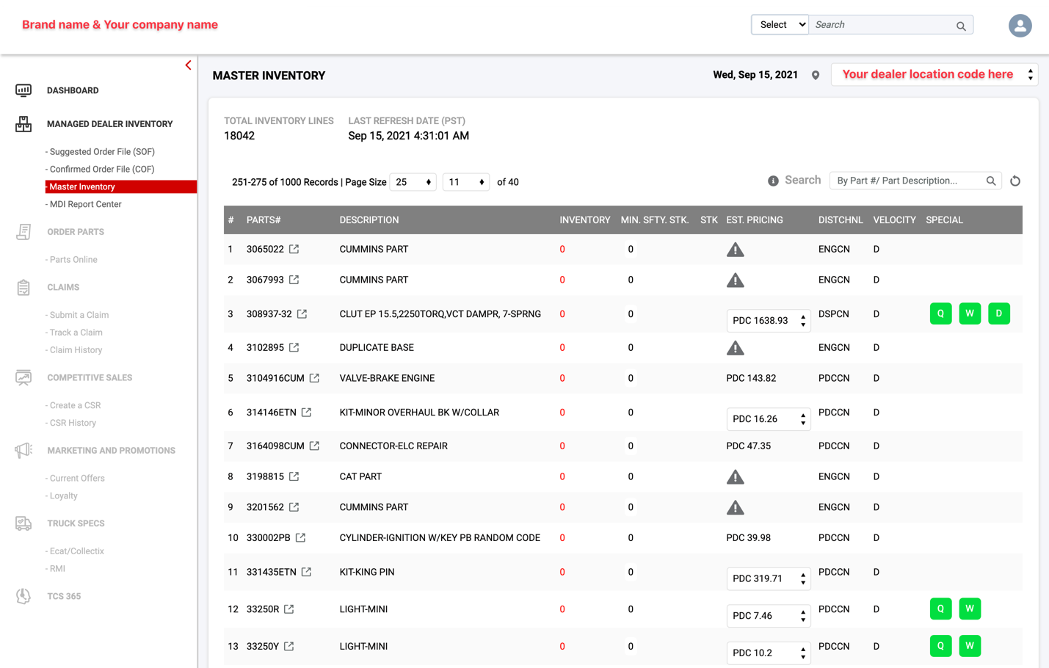Open the PDC 7.46 pricing dropdown
The image size is (1049, 668).
[x=769, y=616]
